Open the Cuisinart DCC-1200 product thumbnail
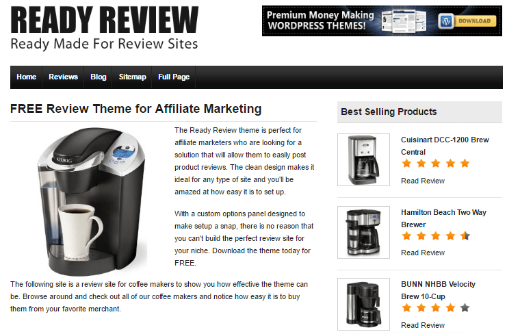 [363, 159]
